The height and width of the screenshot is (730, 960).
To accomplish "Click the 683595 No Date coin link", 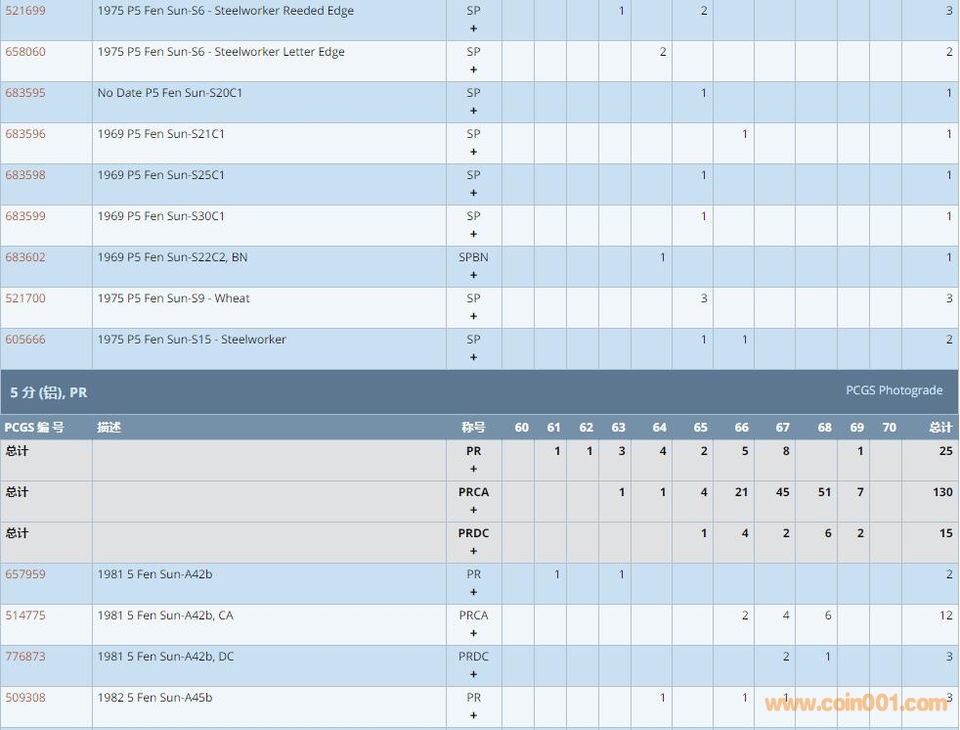I will click(25, 93).
